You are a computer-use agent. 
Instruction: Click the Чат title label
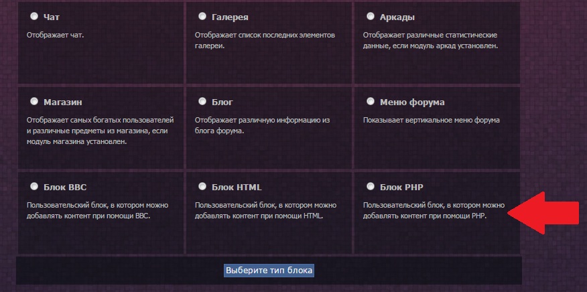(52, 17)
